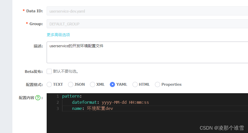Screen dimensions: 248x133
Task: Select the YAML format radio button
Action: coord(112,84)
